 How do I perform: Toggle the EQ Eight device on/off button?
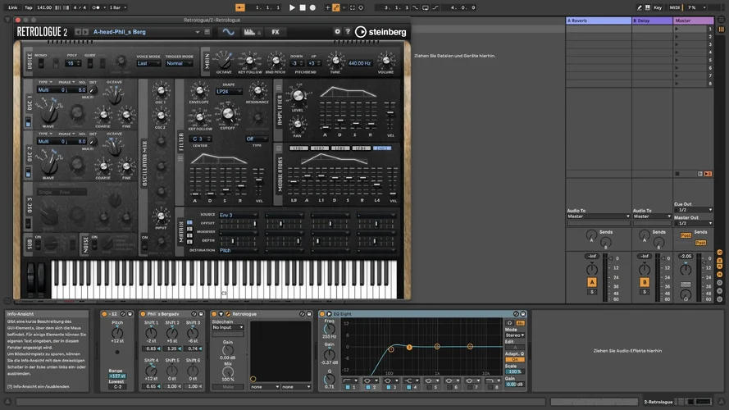point(321,314)
